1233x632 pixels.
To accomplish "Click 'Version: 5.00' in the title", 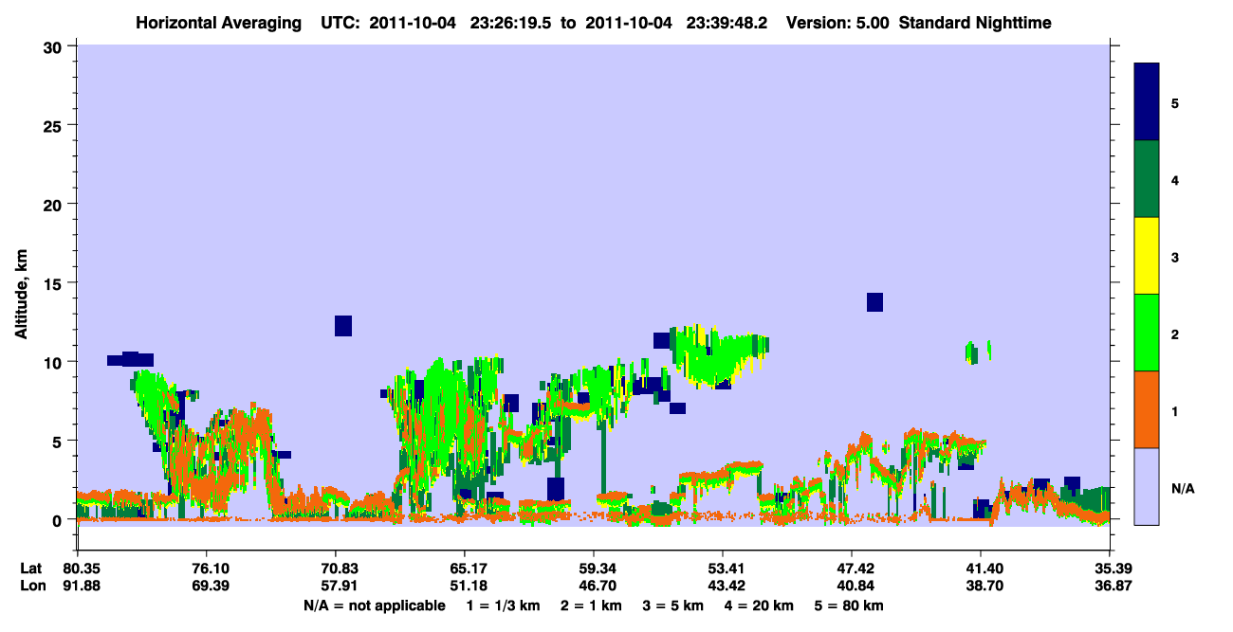I will tap(838, 22).
